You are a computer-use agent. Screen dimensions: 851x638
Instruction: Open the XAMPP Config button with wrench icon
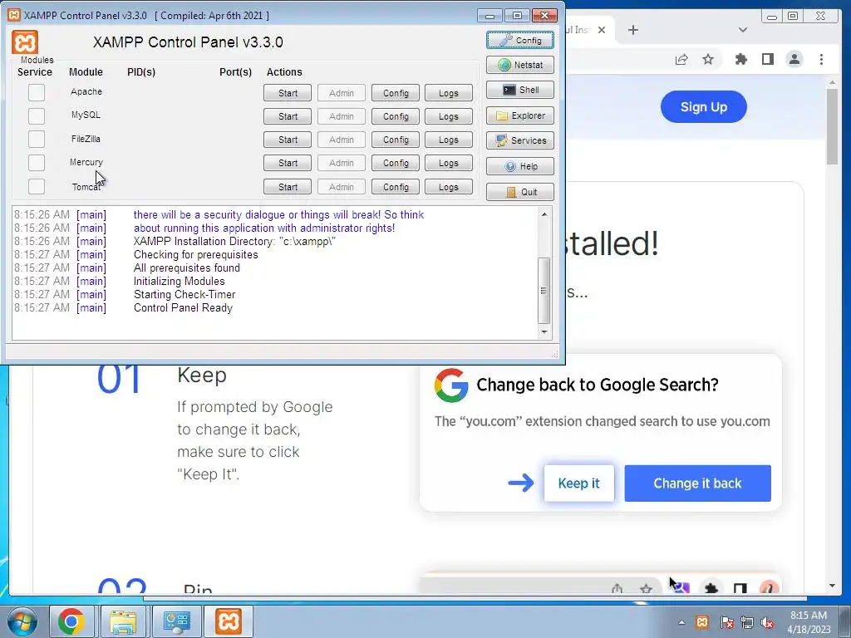tap(520, 40)
